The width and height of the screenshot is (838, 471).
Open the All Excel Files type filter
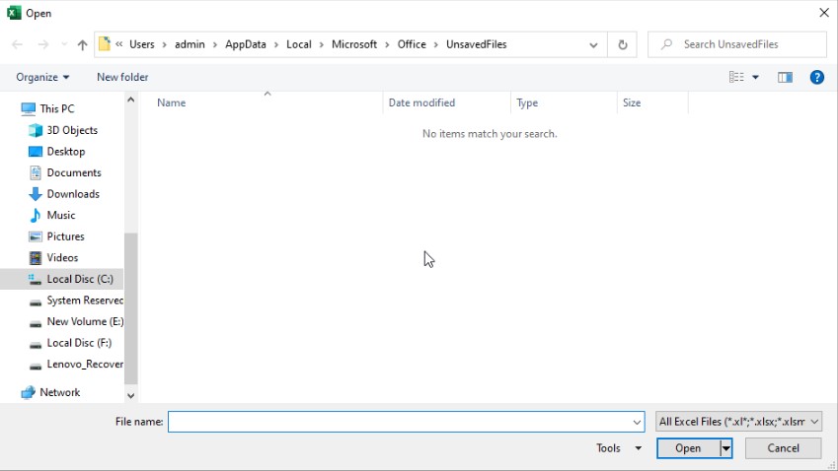point(738,422)
